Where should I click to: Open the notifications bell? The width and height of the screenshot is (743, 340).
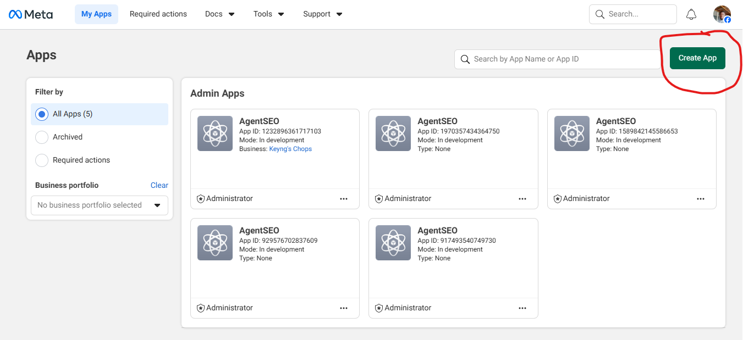point(691,14)
